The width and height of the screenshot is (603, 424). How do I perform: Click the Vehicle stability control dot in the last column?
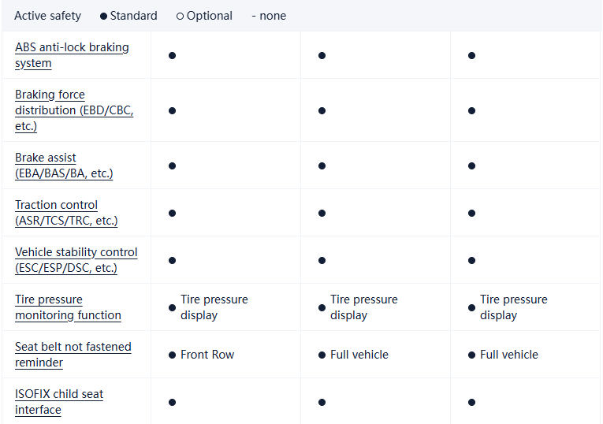click(x=471, y=260)
